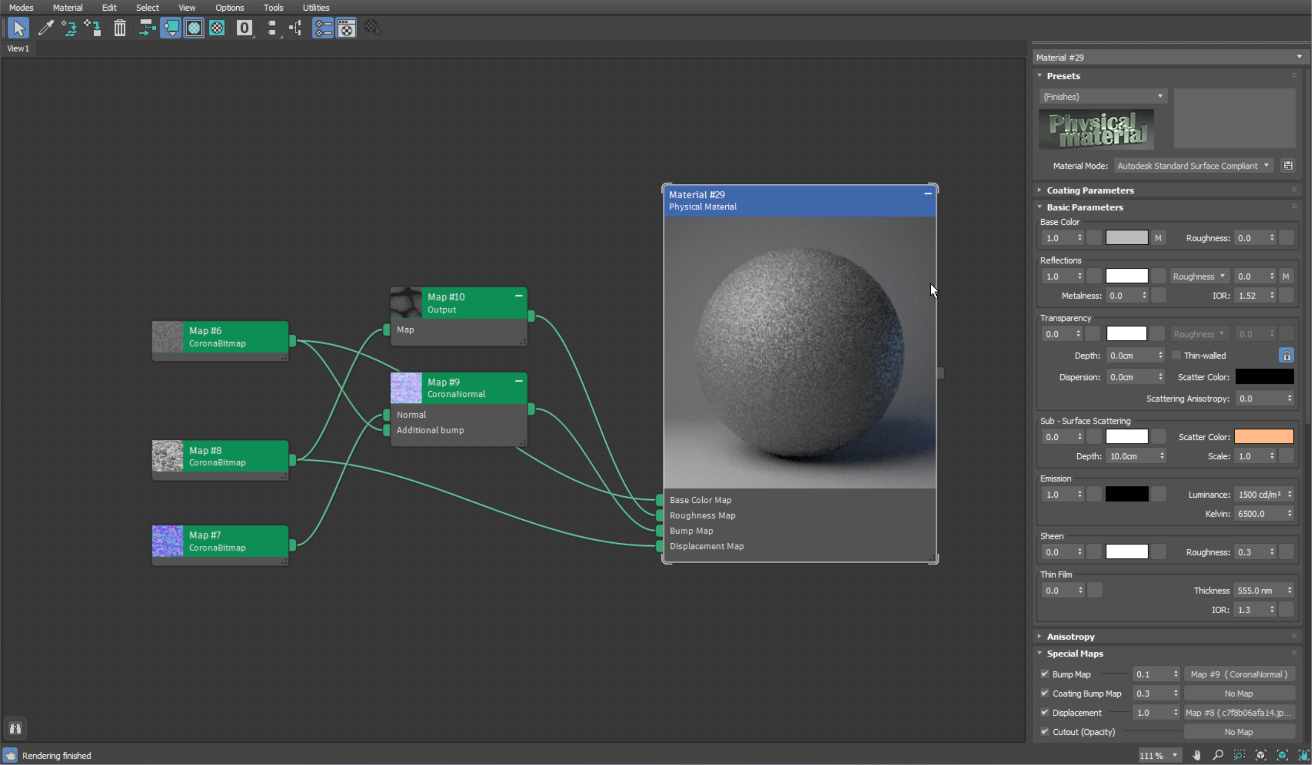Open the black Emission color swatch
This screenshot has height=765, width=1312.
(1126, 494)
